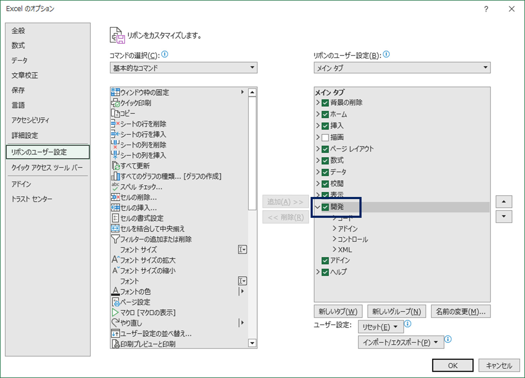Uncheck the 開発 (Developer) tab checkbox
The width and height of the screenshot is (525, 378).
[x=325, y=207]
